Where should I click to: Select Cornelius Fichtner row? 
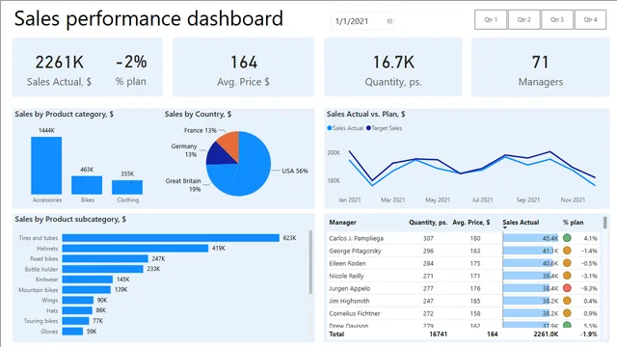pyautogui.click(x=463, y=313)
